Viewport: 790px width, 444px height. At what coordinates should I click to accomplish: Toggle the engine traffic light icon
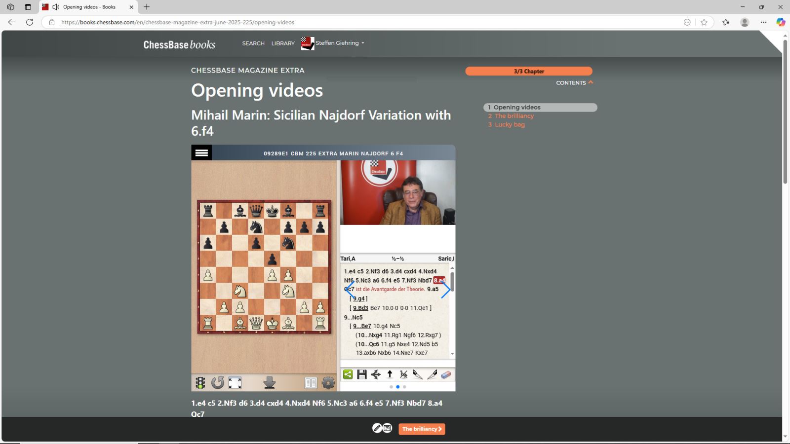tap(200, 382)
